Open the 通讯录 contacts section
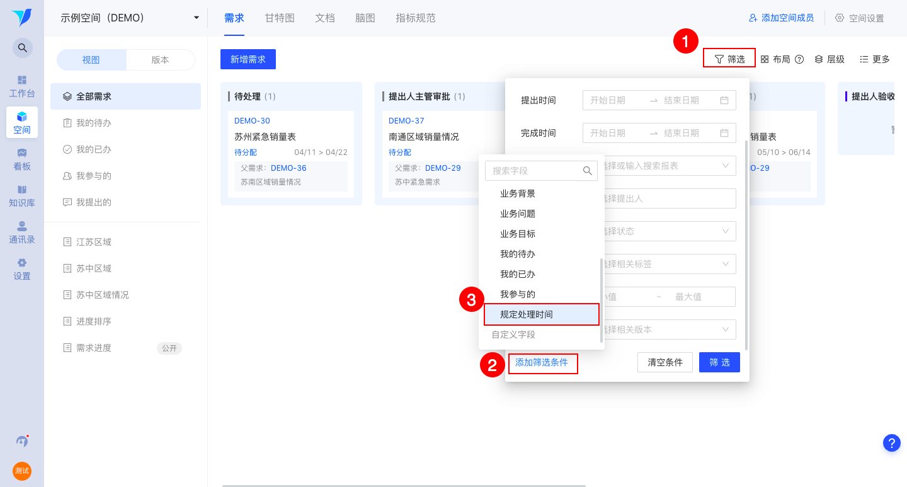The height and width of the screenshot is (487, 907). coord(22,232)
